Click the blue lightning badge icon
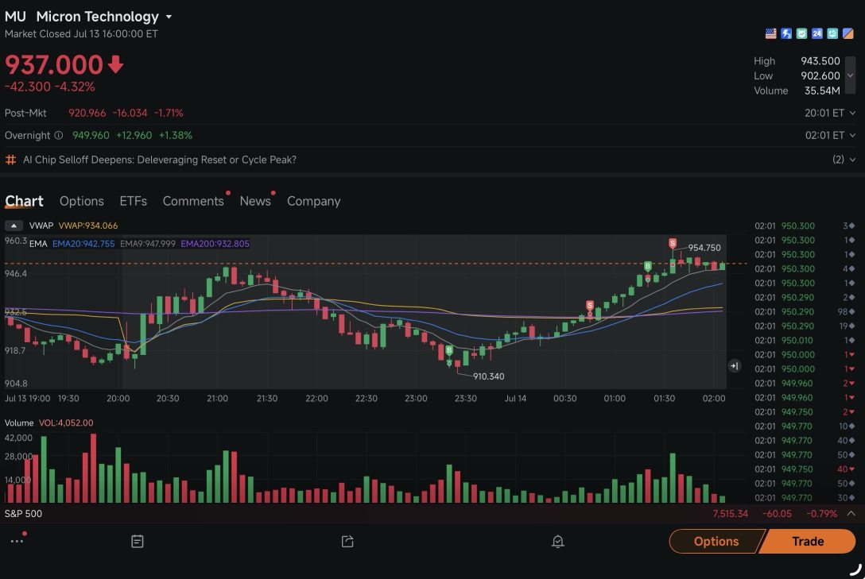Viewport: 865px width, 579px height. point(786,33)
